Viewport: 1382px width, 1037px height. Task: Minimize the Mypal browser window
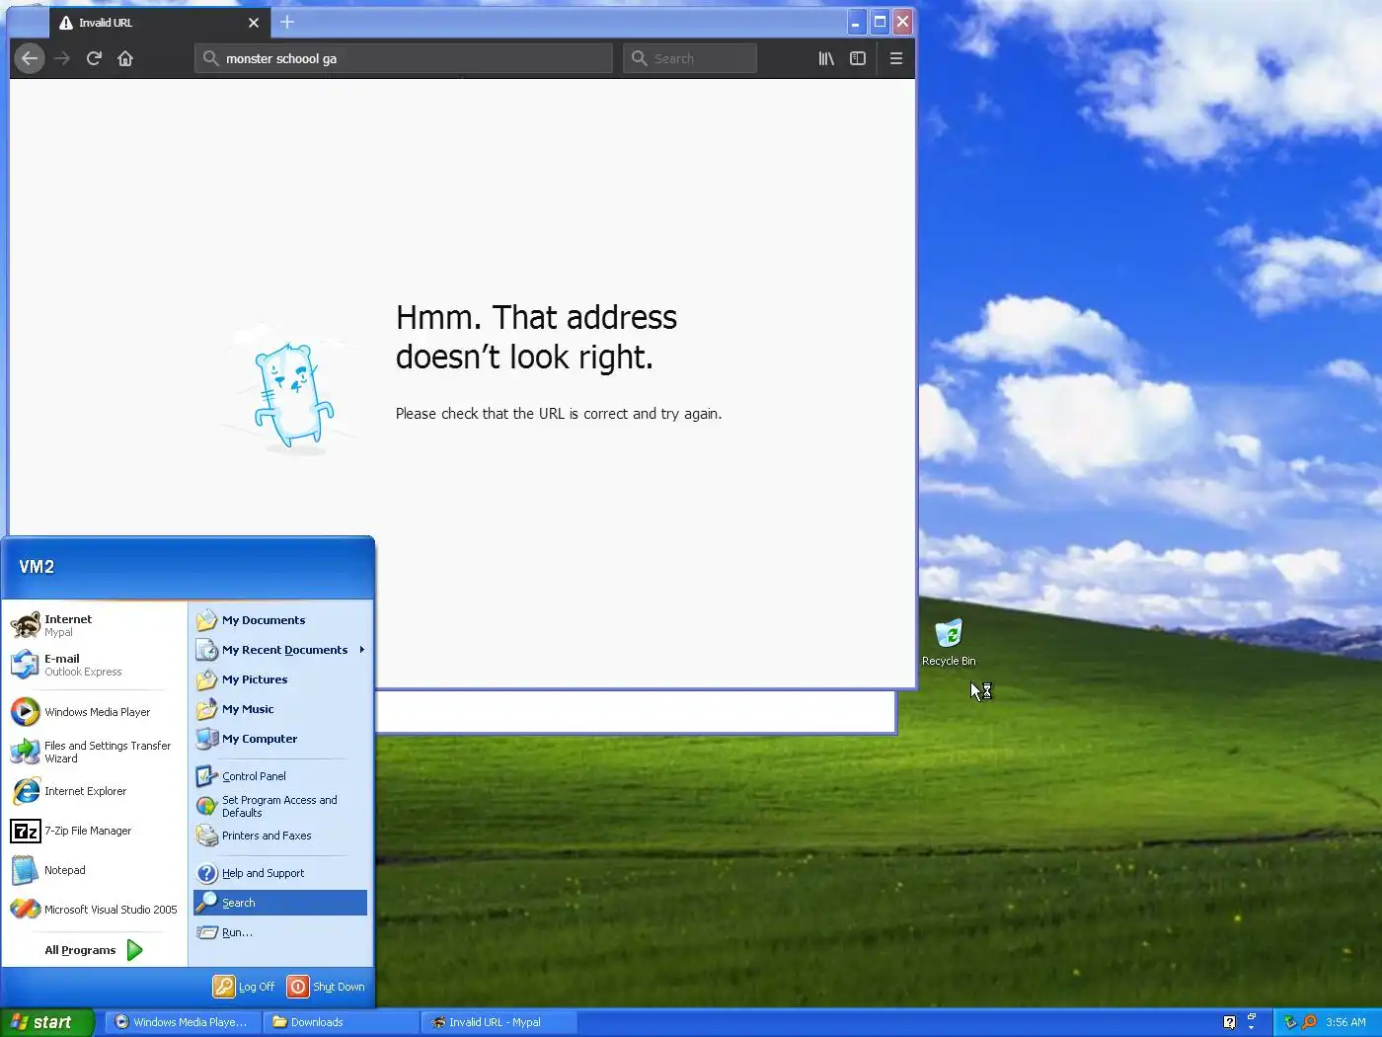click(x=856, y=22)
